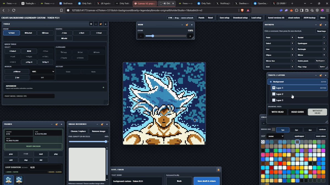Viewport: 330px width, 185px height.
Task: Zoom out with the minus button
Action: pos(141,36)
